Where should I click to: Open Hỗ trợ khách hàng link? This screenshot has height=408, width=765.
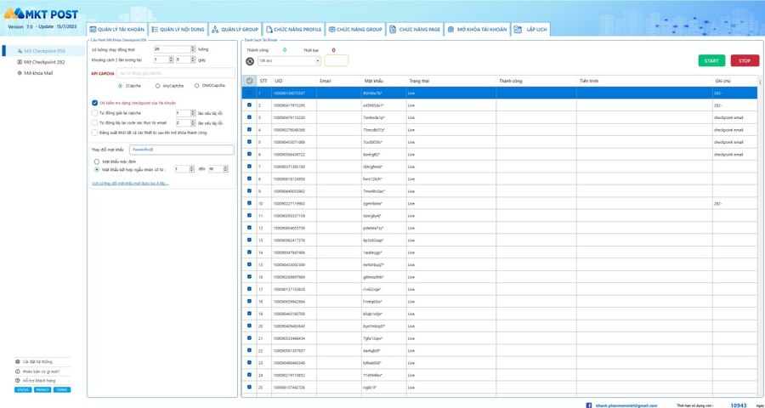coord(36,381)
